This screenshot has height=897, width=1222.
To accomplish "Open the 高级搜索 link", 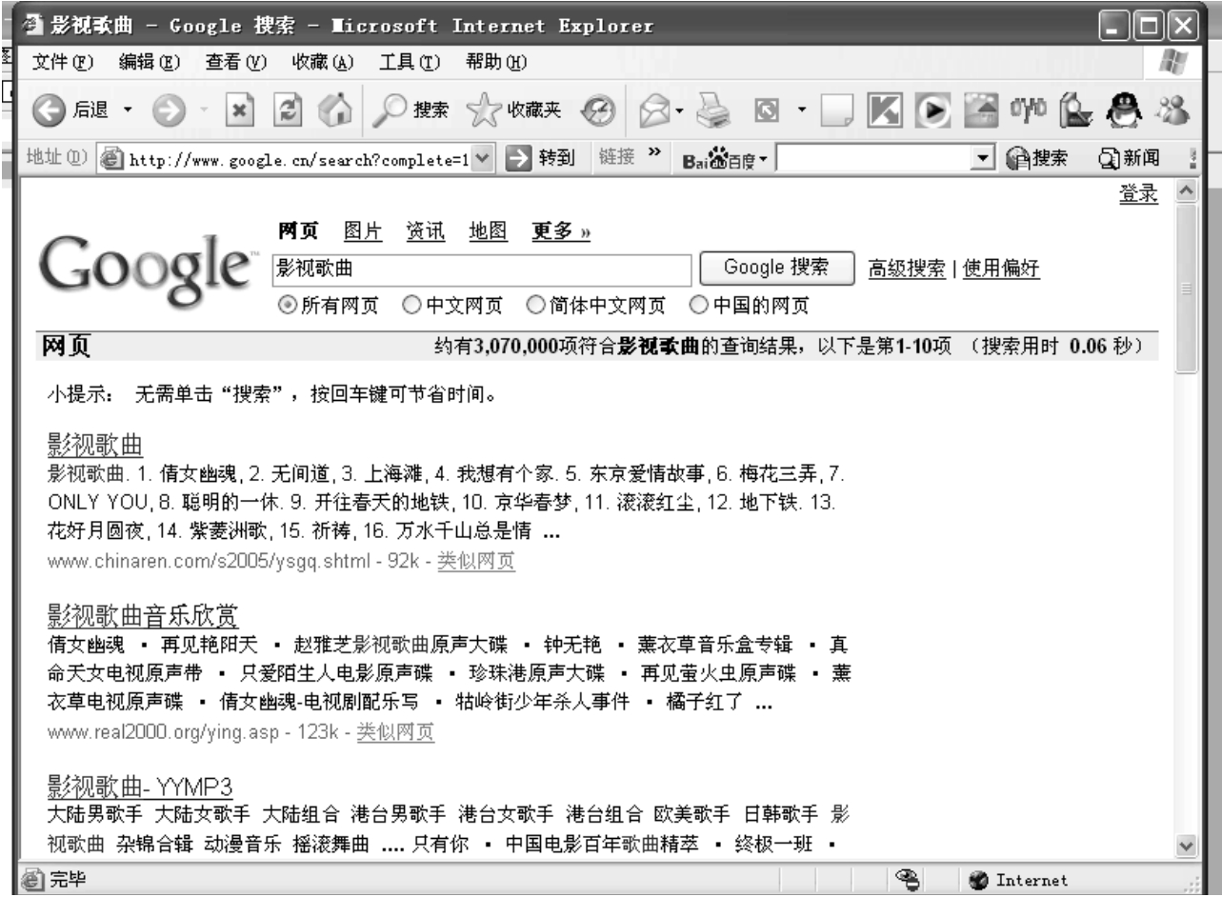I will tap(907, 269).
